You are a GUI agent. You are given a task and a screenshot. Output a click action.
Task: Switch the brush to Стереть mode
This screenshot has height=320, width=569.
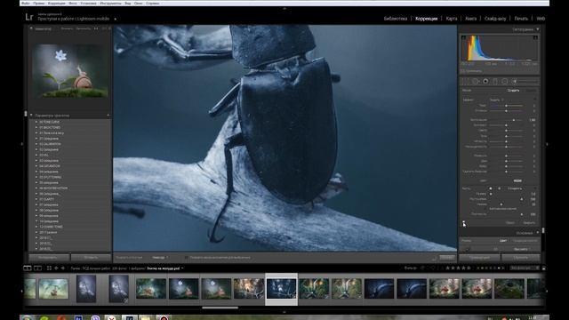(x=515, y=188)
